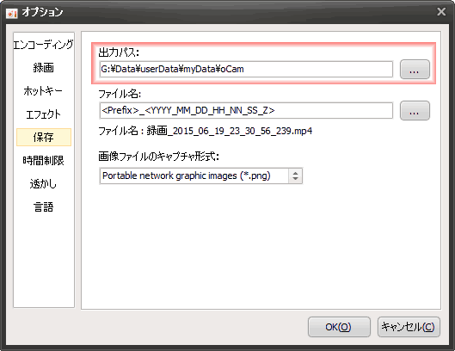
Task: Click the oCam icon in title bar
Action: pos(12,13)
